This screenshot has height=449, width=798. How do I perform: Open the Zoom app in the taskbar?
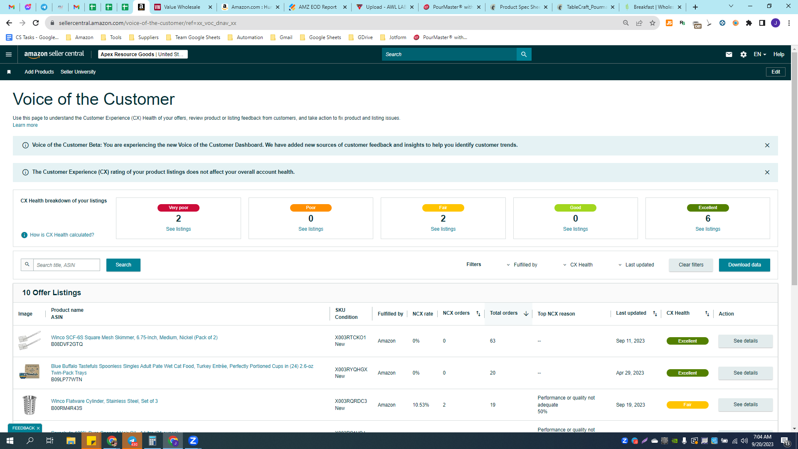click(x=193, y=441)
